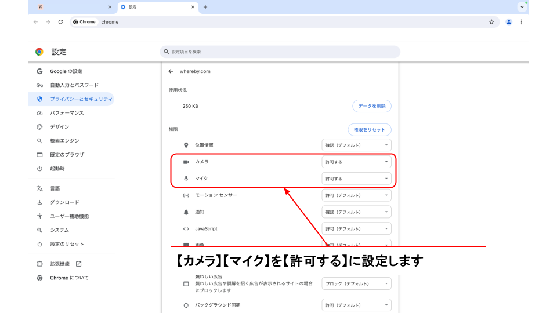This screenshot has width=557, height=313.
Task: Click the new tab plus icon
Action: coord(205,7)
